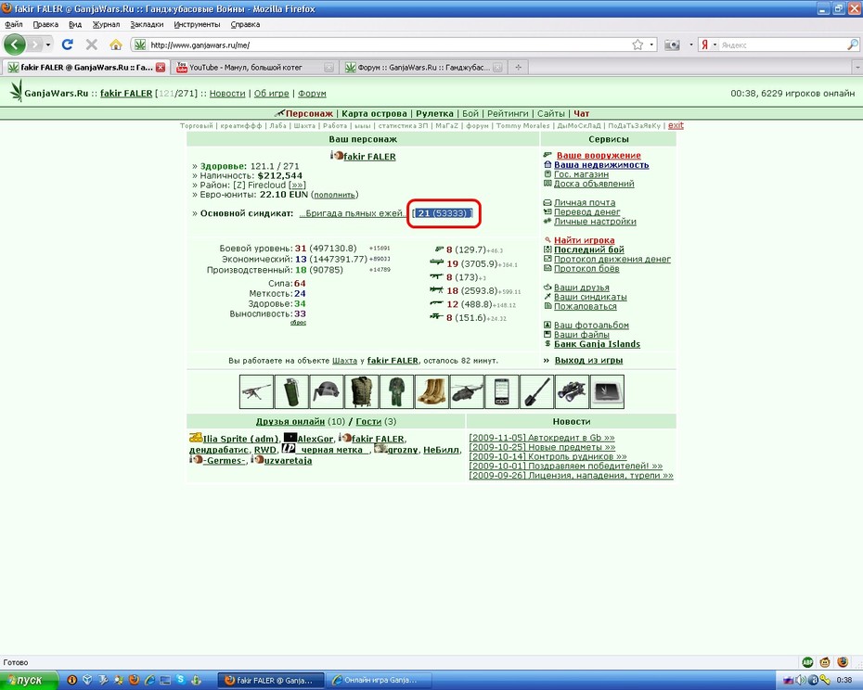Open Найти игрока link
This screenshot has width=863, height=690.
tap(584, 240)
